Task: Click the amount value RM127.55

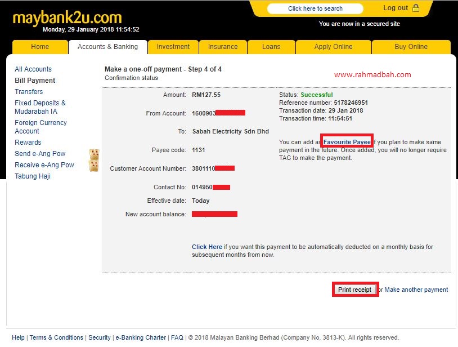Action: (x=206, y=95)
